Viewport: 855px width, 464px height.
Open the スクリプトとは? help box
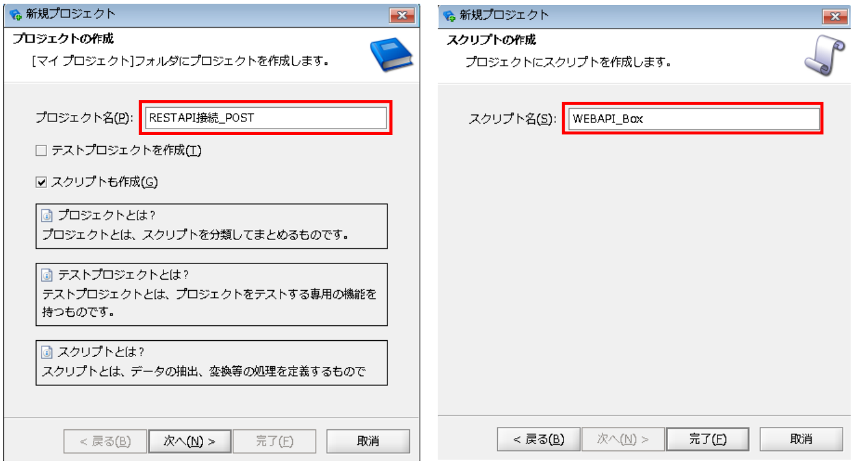212,363
